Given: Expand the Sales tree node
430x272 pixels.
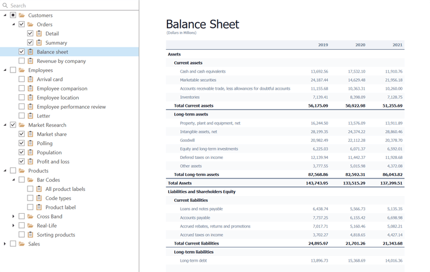Looking at the screenshot, I should [x=5, y=244].
